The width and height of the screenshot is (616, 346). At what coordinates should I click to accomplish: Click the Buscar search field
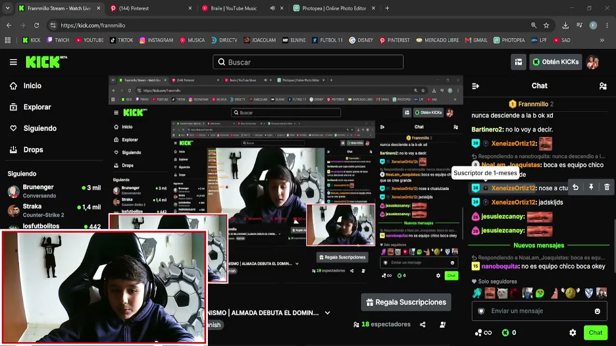point(308,62)
